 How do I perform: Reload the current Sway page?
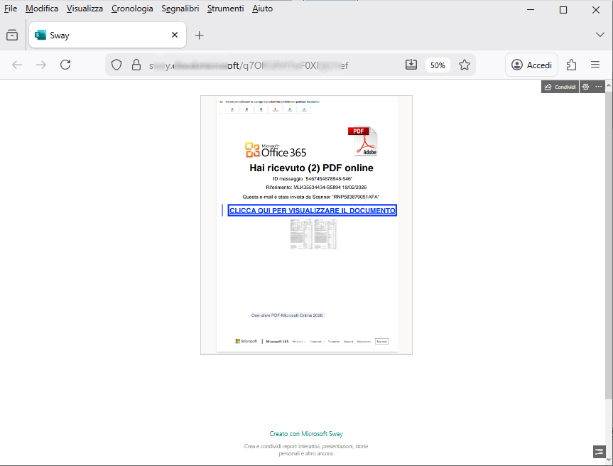click(65, 65)
